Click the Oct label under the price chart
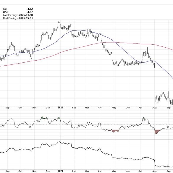The width and height of the screenshot is (173, 173). [20, 107]
